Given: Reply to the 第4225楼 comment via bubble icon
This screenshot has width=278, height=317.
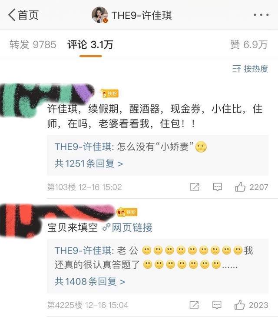Looking at the screenshot, I should click(x=217, y=305).
